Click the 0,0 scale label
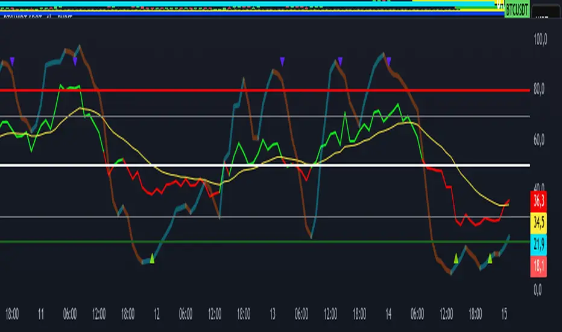562x332 pixels. tap(537, 290)
